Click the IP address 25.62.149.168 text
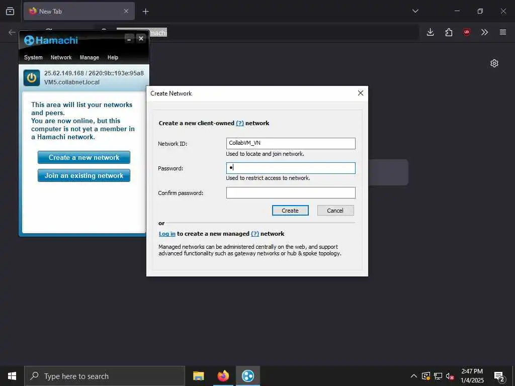The height and width of the screenshot is (386, 515). coord(64,73)
